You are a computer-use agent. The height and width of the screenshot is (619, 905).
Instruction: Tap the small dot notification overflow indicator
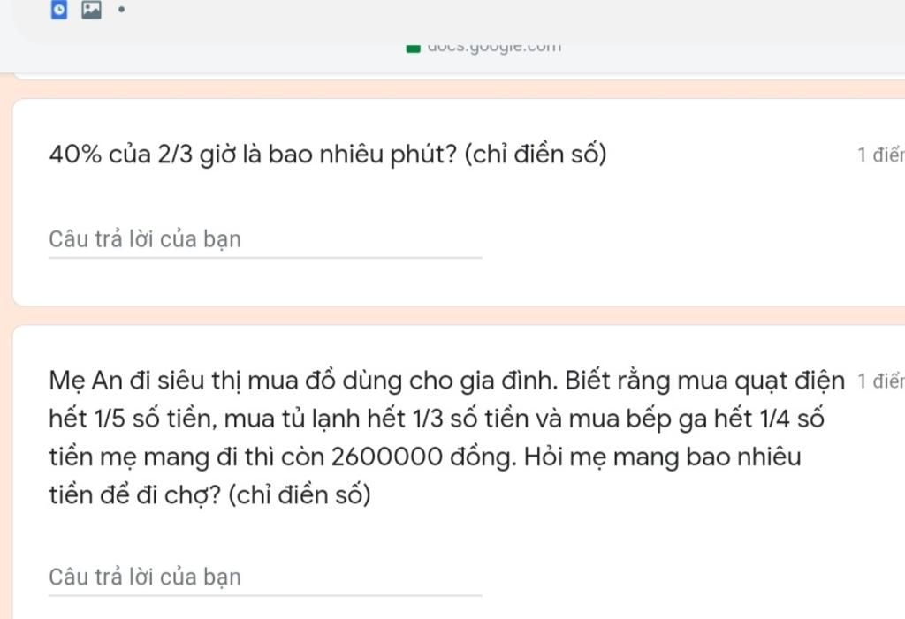tap(121, 9)
